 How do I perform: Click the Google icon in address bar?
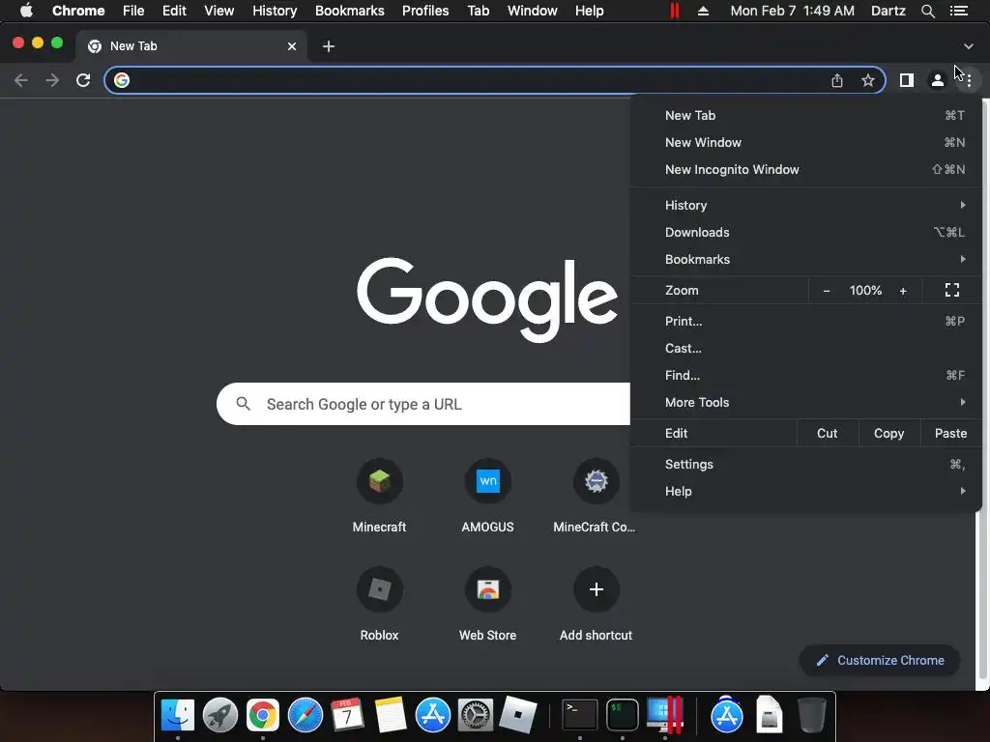pos(122,80)
